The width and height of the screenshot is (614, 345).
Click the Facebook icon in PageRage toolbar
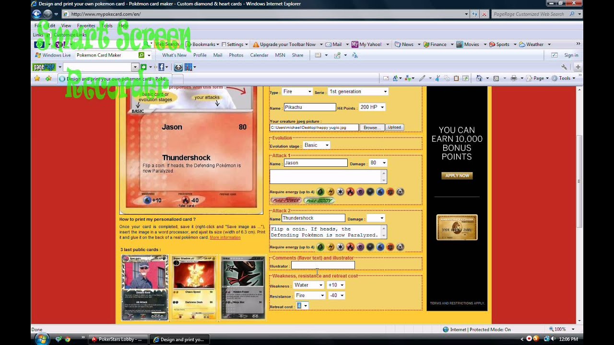click(161, 67)
